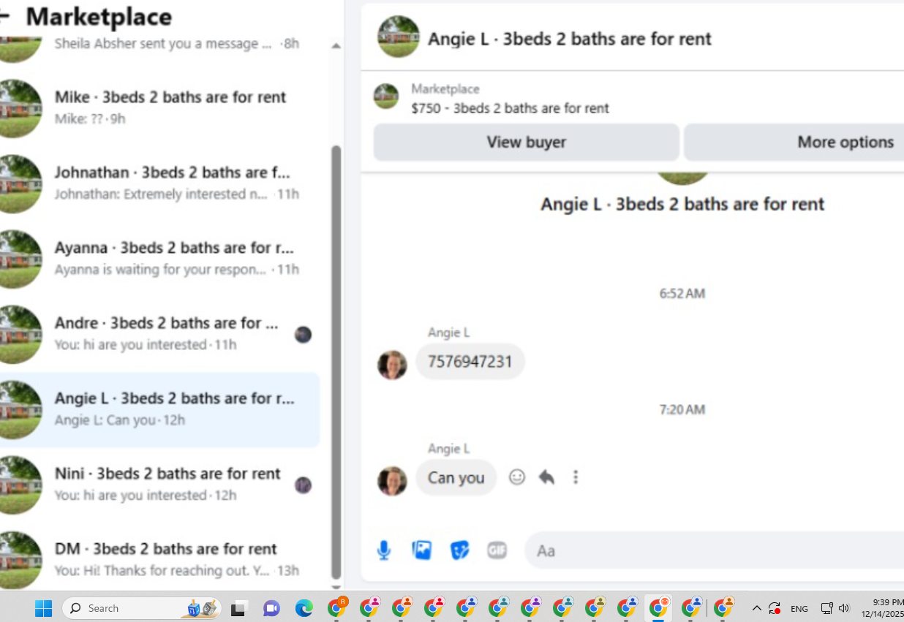Open Task View on the taskbar

pyautogui.click(x=238, y=608)
